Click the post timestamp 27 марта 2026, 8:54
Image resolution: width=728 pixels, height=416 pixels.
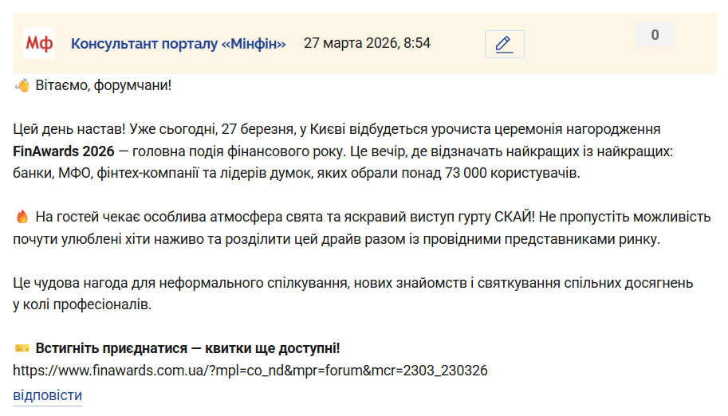click(x=367, y=43)
